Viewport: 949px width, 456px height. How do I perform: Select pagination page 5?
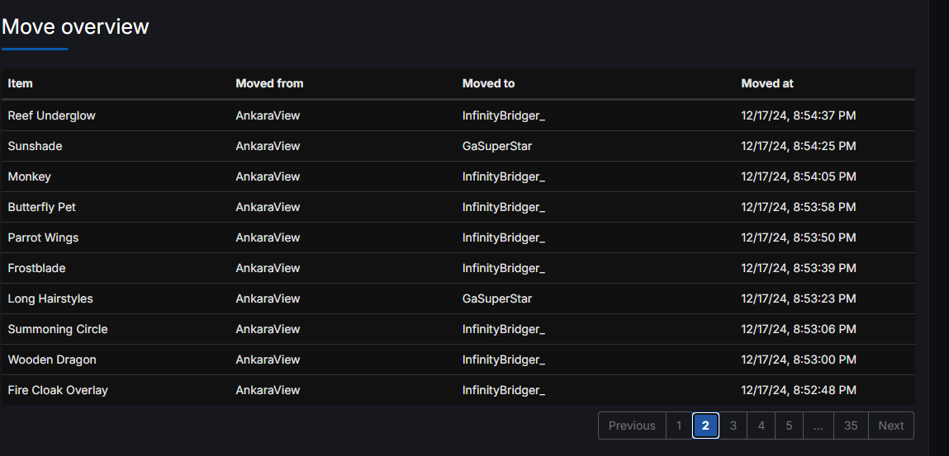790,425
